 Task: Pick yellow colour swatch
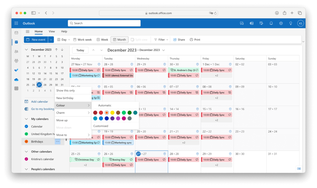tap(112, 113)
